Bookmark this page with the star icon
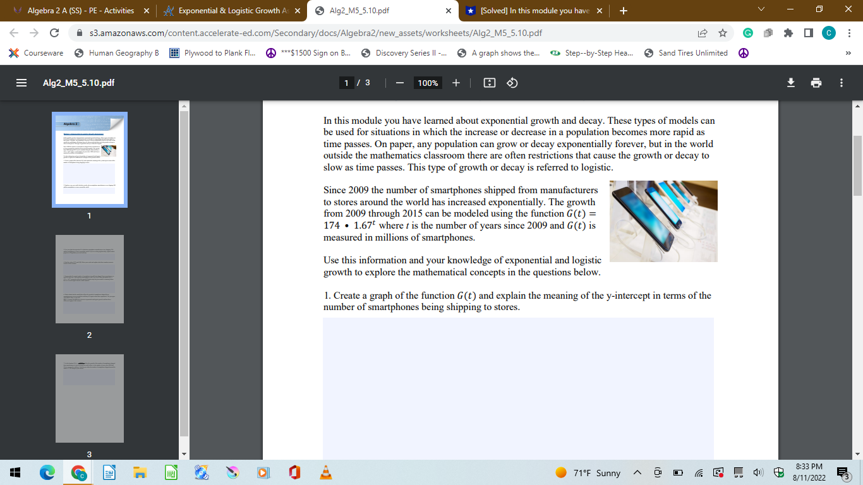Image resolution: width=863 pixels, height=485 pixels. click(x=722, y=33)
